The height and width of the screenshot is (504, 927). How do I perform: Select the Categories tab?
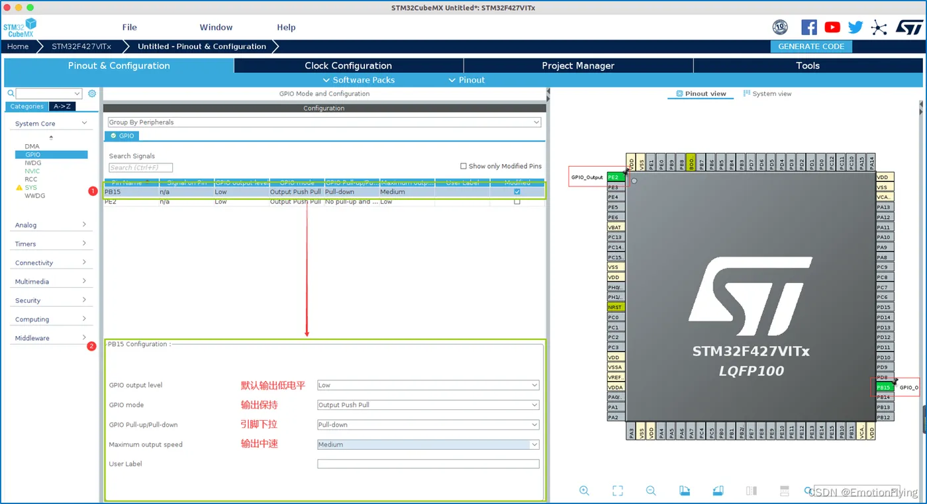27,106
